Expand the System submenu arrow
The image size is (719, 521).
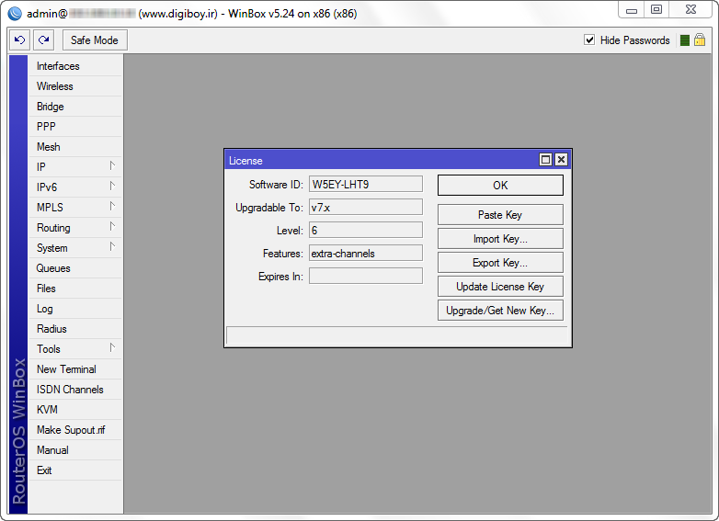click(x=112, y=246)
